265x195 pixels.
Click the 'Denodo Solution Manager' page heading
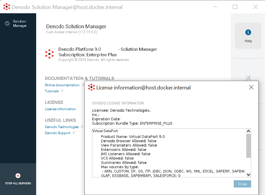pos(76,27)
